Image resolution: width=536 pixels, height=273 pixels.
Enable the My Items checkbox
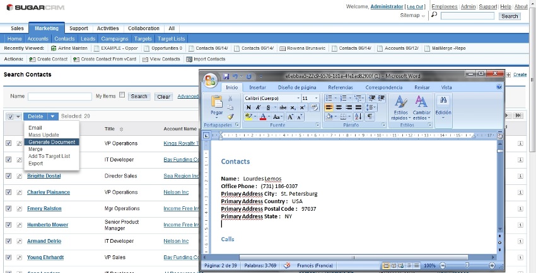pyautogui.click(x=122, y=96)
